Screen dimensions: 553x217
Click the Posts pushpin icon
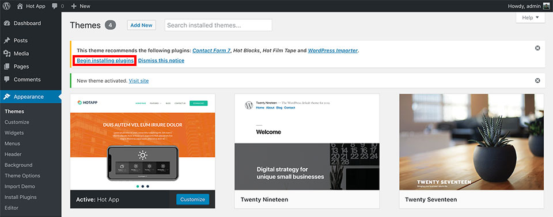tap(7, 40)
